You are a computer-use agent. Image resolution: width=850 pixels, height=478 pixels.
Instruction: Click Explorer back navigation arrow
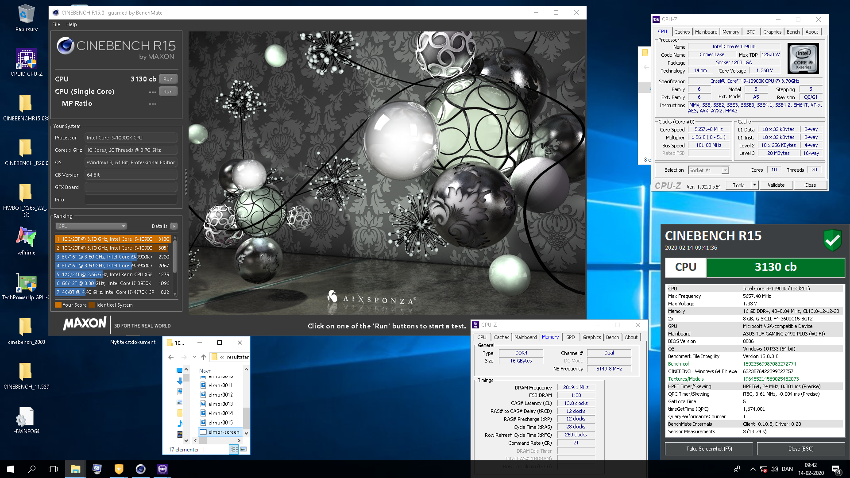click(x=171, y=357)
